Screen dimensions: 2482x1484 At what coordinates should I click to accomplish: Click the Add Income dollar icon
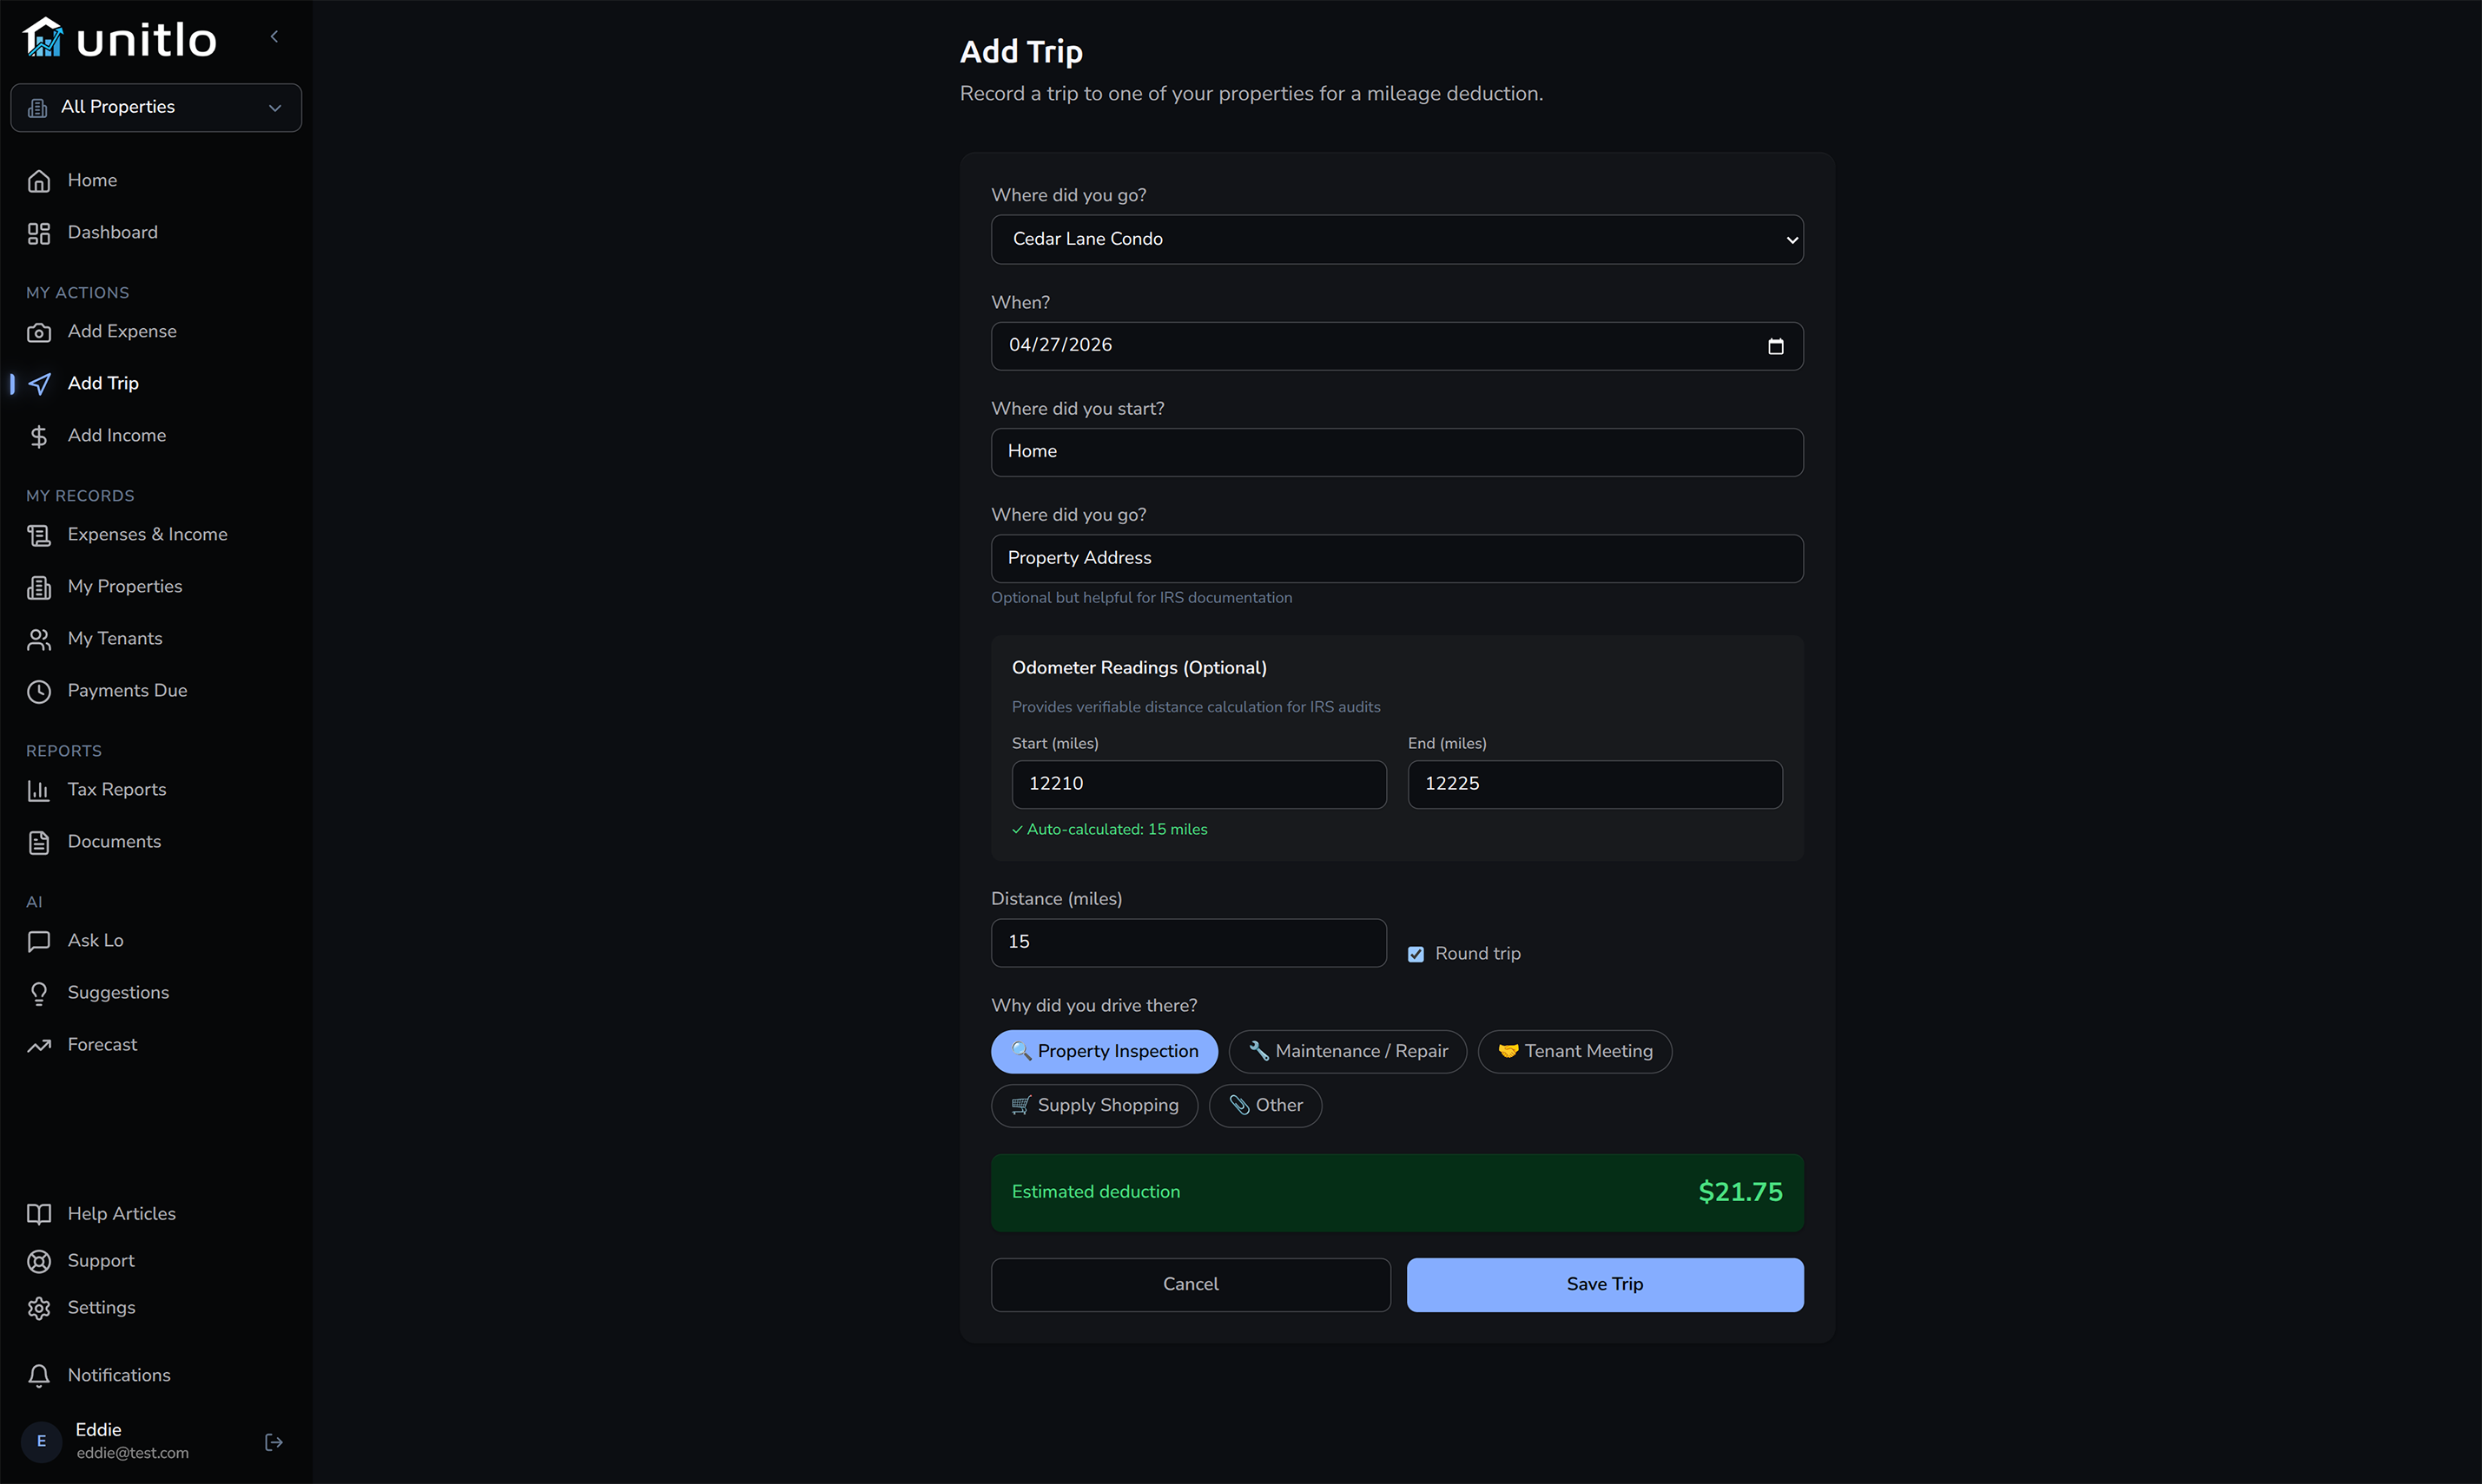click(x=39, y=436)
